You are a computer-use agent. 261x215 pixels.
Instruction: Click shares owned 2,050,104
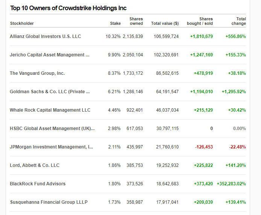133,55
